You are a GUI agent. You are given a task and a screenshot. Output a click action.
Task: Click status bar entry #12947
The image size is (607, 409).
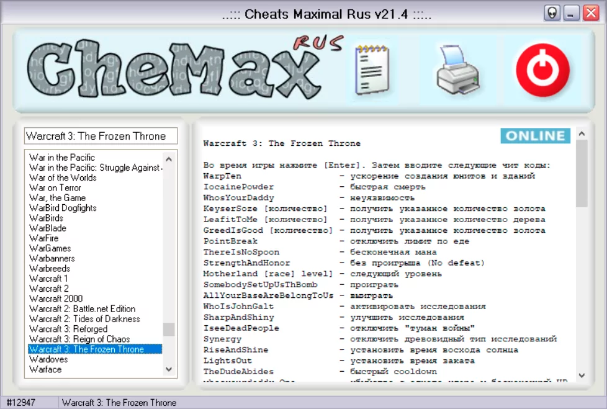click(x=21, y=402)
